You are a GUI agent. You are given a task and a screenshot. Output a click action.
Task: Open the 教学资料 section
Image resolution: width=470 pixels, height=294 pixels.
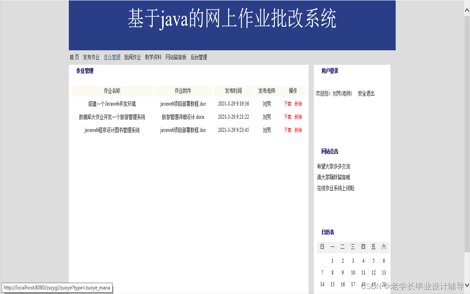pos(154,57)
